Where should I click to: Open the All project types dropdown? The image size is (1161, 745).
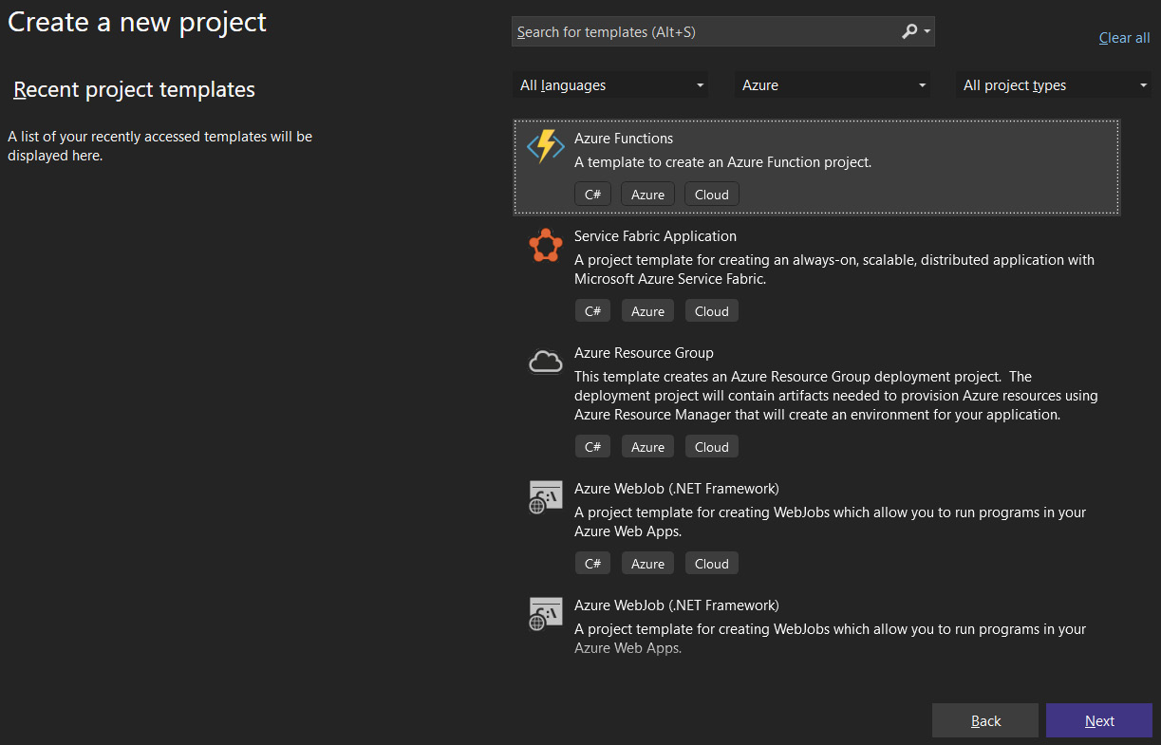(1055, 85)
